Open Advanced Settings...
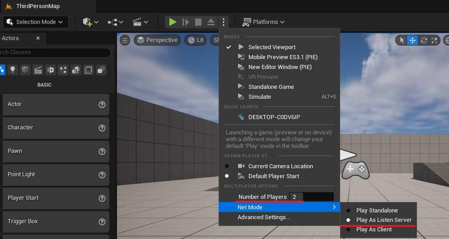 [279, 217]
